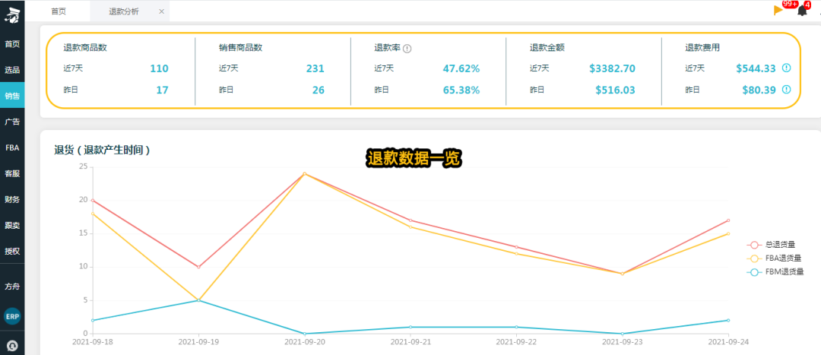Click the 47.62% refund rate value
The height and width of the screenshot is (355, 821).
click(461, 68)
